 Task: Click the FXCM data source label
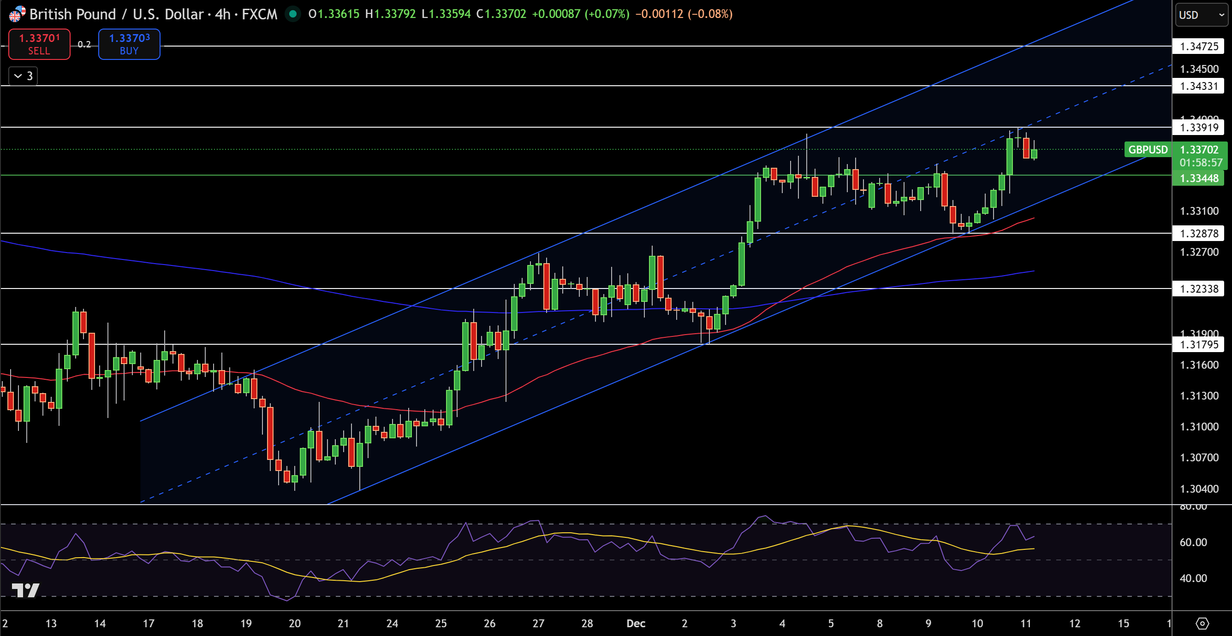(259, 14)
